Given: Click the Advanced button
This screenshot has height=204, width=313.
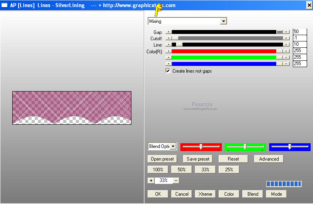Looking at the screenshot, I should 269,159.
